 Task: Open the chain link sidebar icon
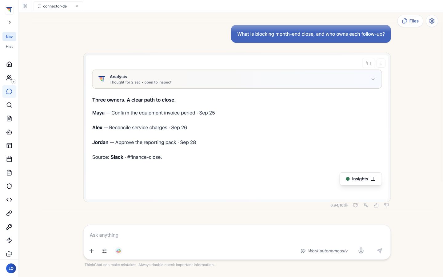9,213
